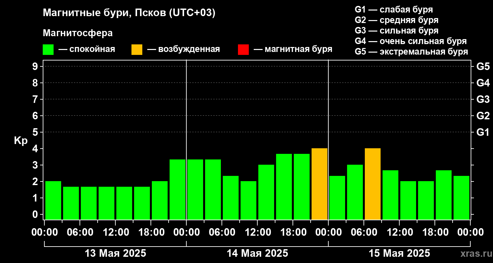Click the 'Kp' axis label
The width and height of the screenshot is (493, 263).
point(21,141)
